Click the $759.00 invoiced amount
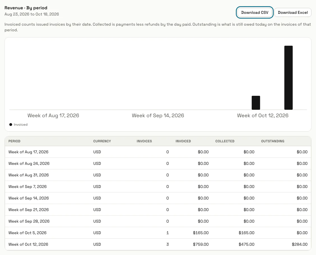The height and width of the screenshot is (255, 316). click(x=201, y=244)
